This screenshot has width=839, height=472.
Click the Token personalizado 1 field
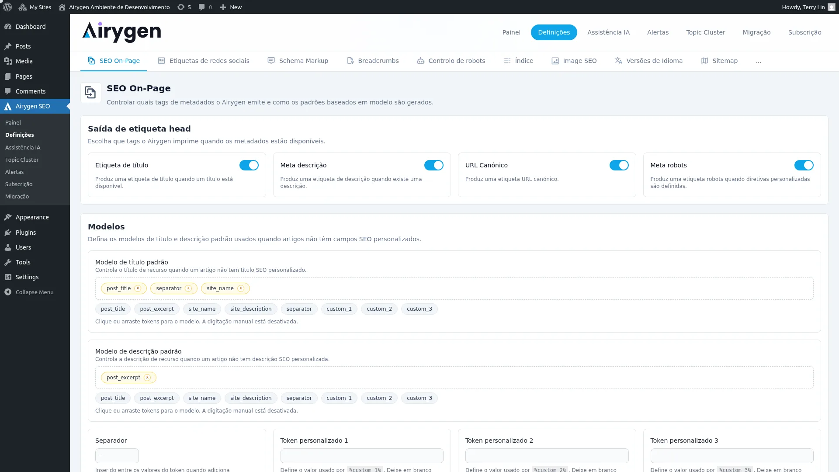pos(362,456)
